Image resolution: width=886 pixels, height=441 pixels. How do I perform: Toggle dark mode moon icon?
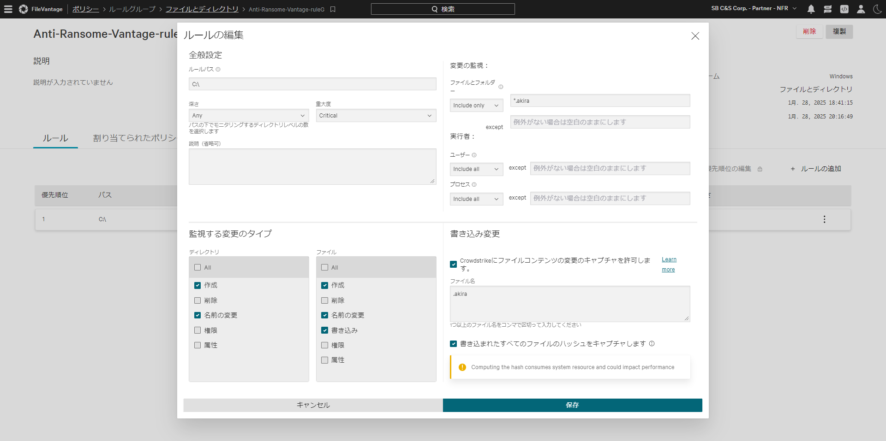[877, 9]
